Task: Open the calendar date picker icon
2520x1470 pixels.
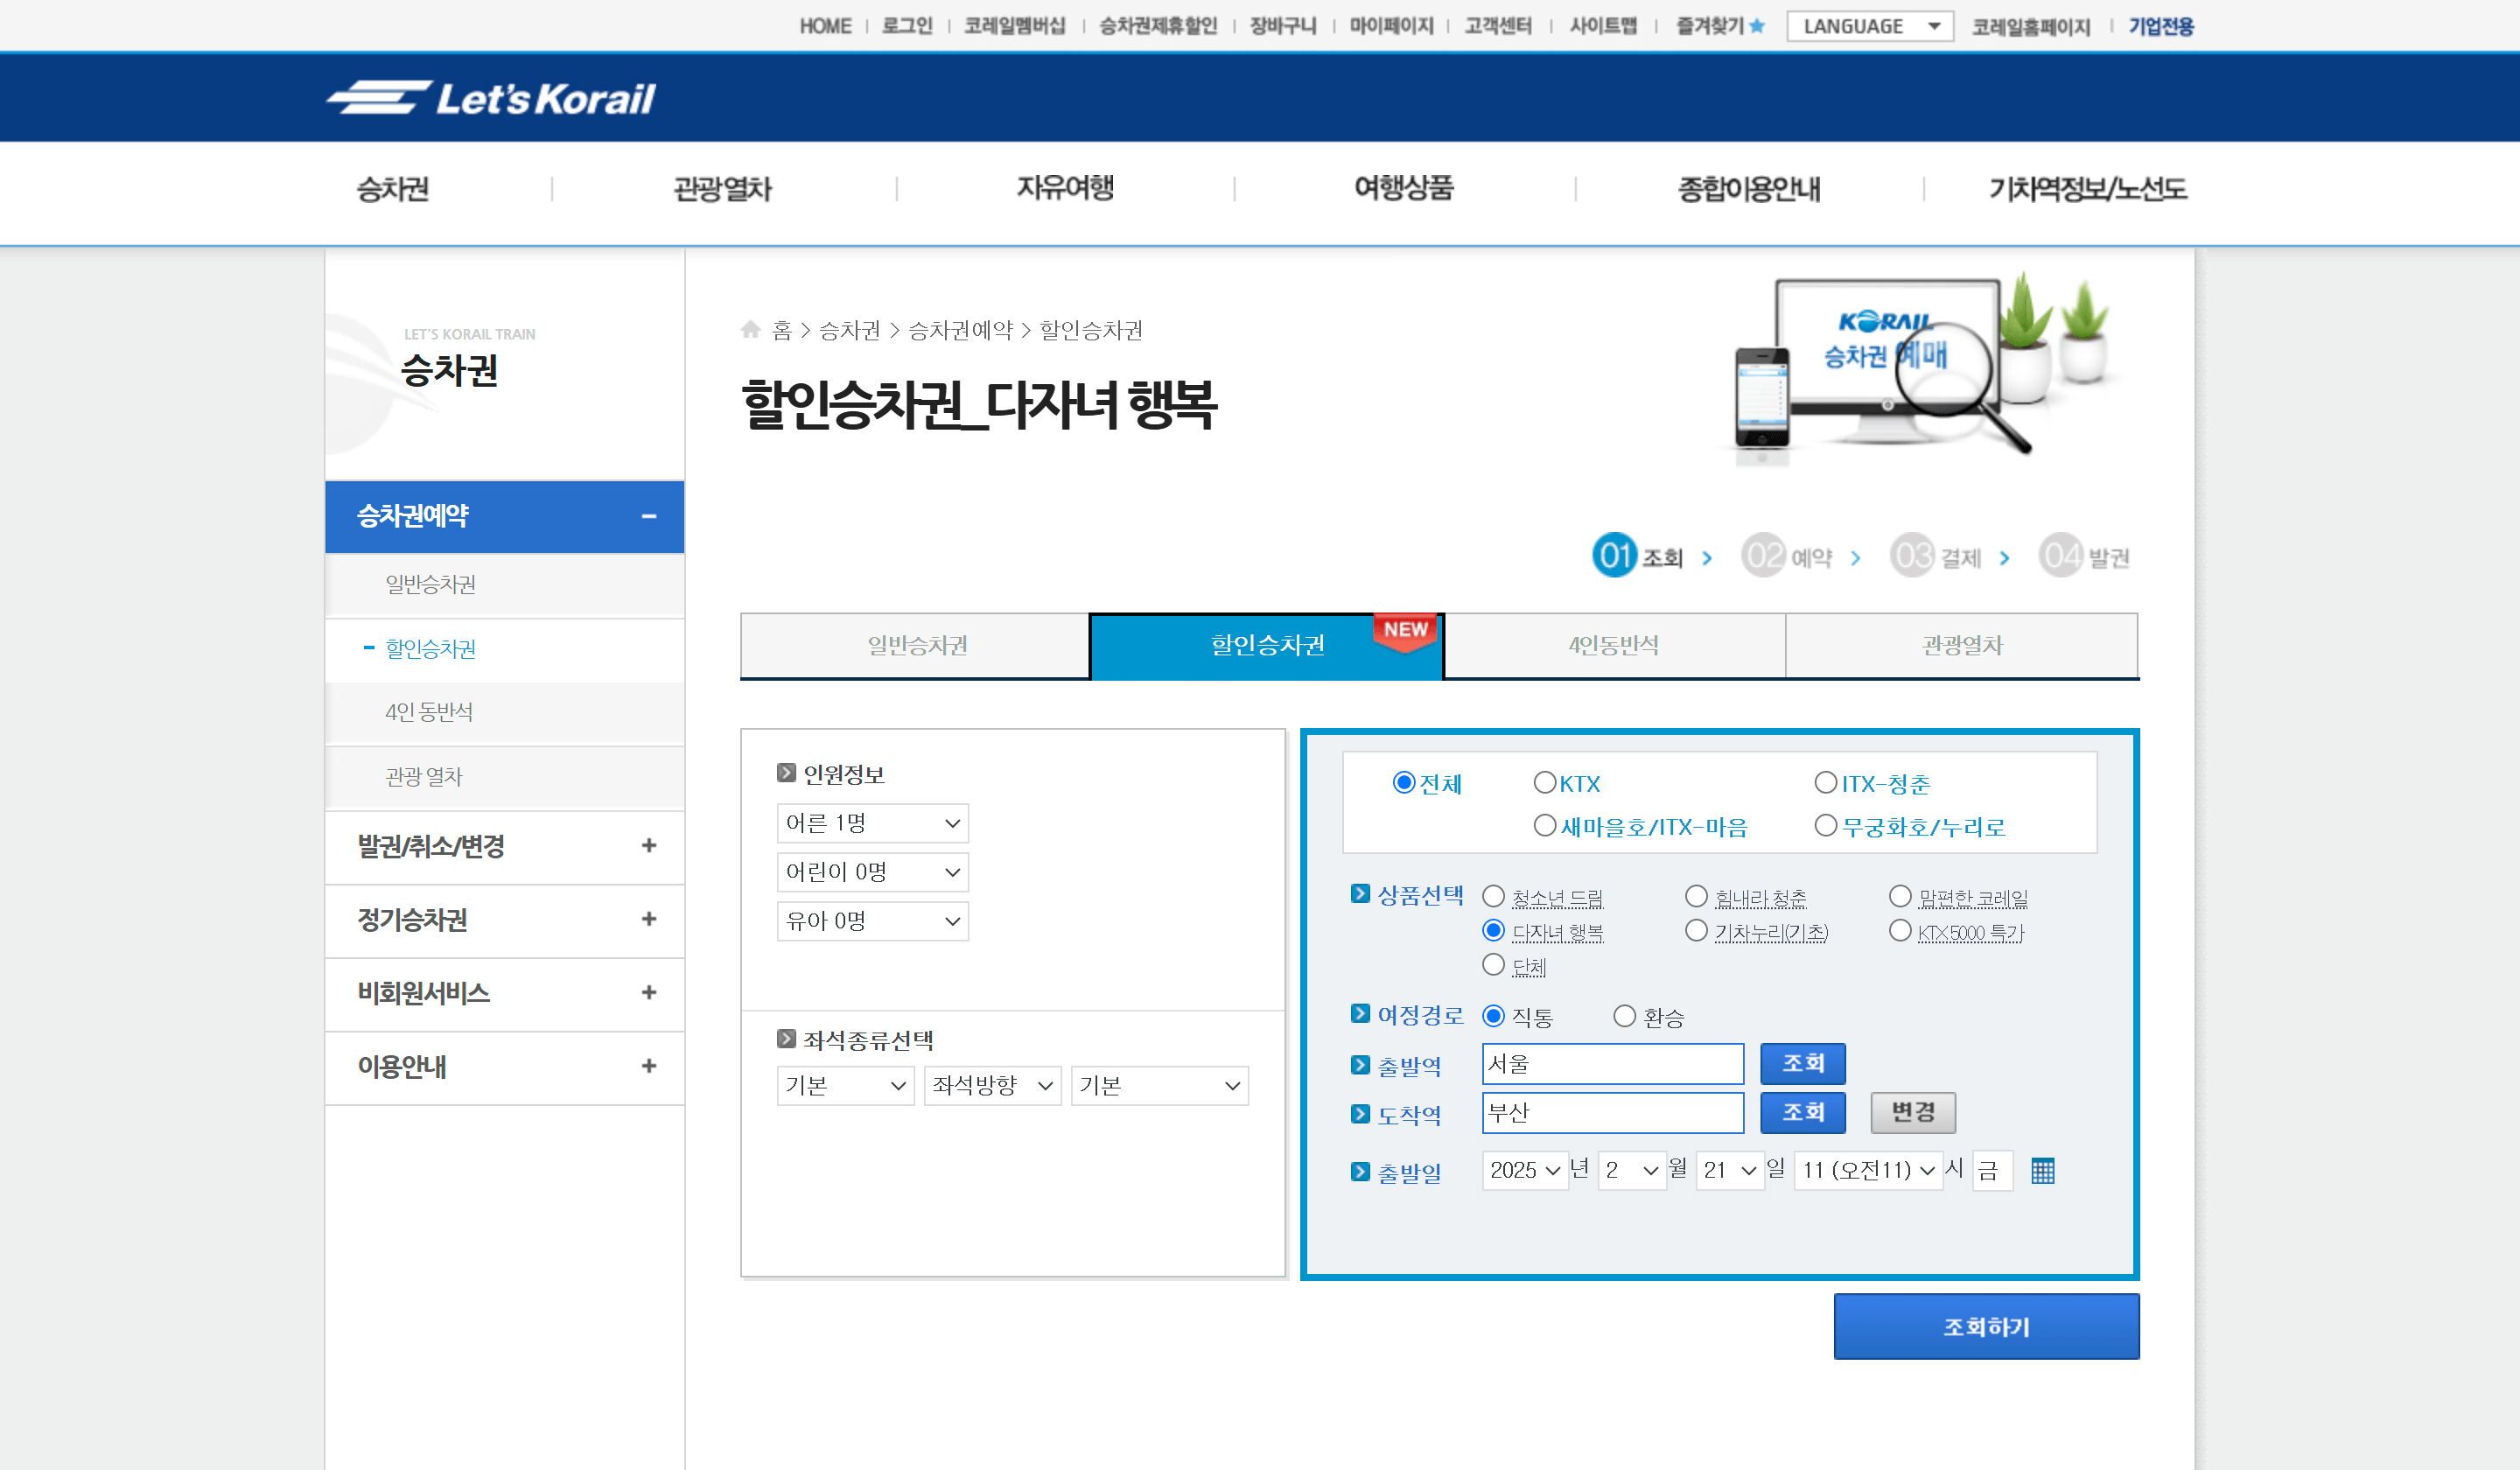Action: click(x=2042, y=1171)
